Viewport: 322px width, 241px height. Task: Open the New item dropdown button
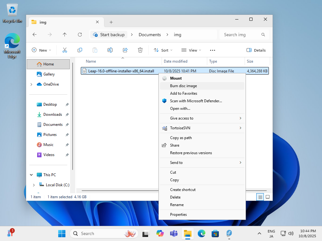click(42, 50)
